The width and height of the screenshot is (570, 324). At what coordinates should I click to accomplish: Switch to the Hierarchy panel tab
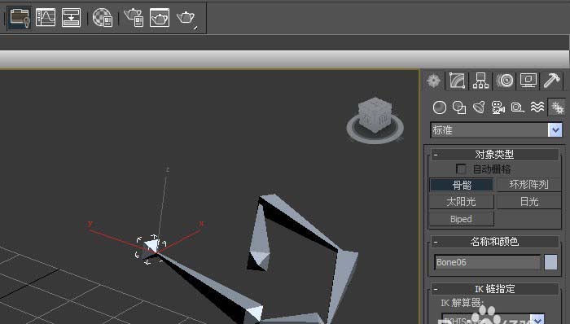point(480,81)
